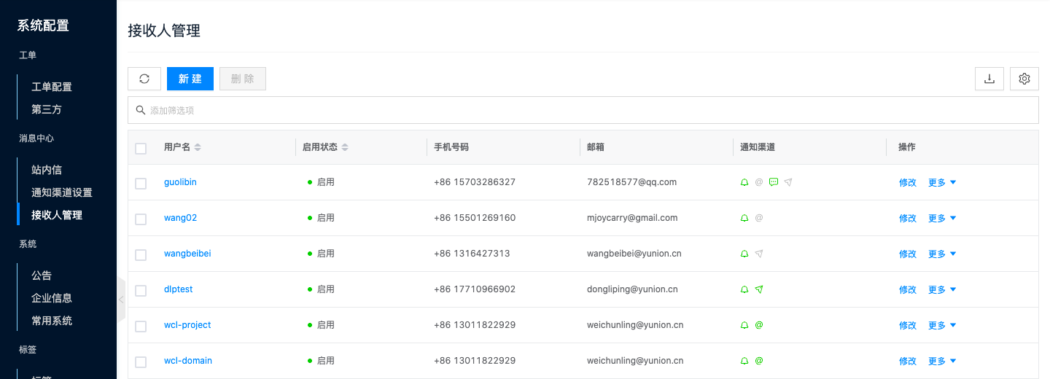This screenshot has height=379, width=1050.
Task: Sort by 用户名 column sort icon
Action: (x=198, y=147)
